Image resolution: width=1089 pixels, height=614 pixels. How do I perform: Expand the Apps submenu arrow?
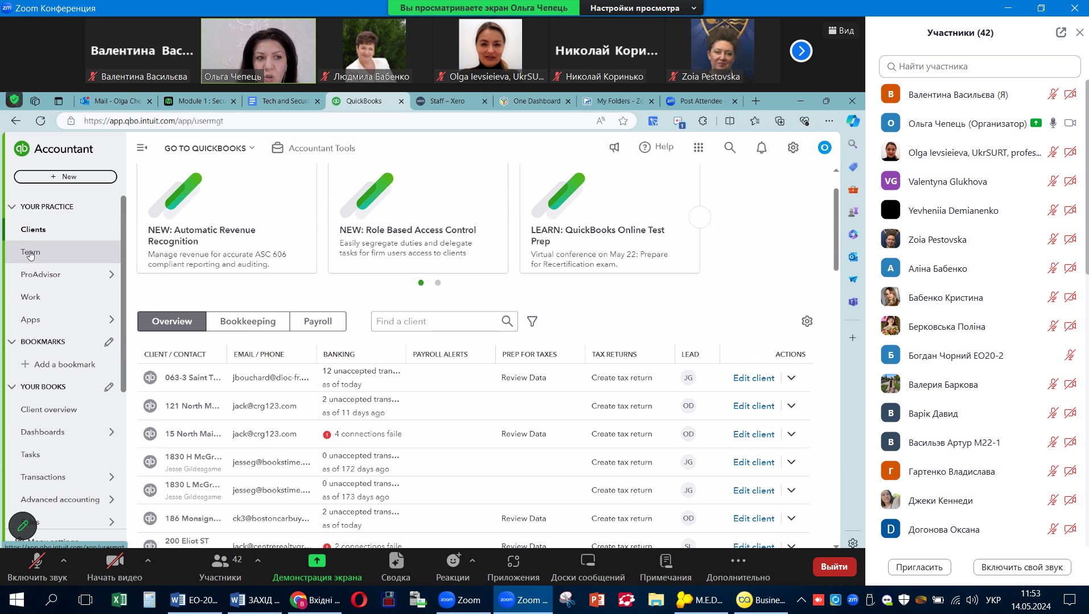click(112, 320)
